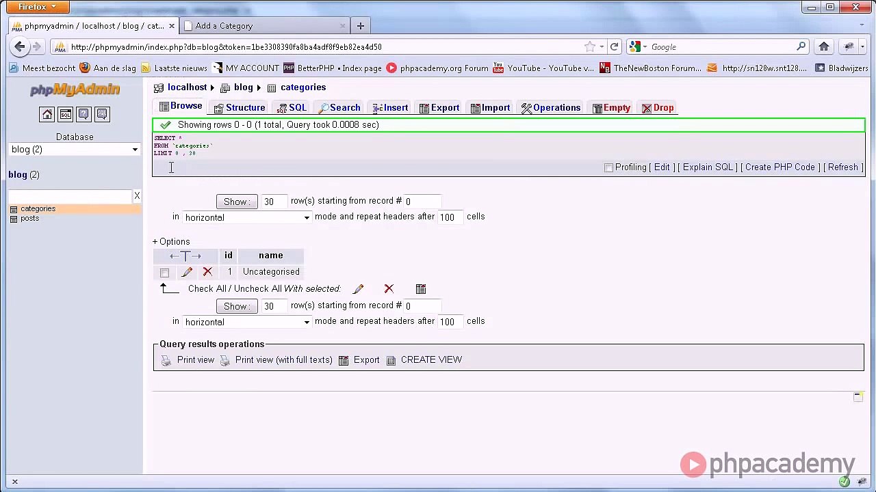Open the SQL query window icon in sidebar
Viewport: 876px width, 492px height.
click(65, 114)
